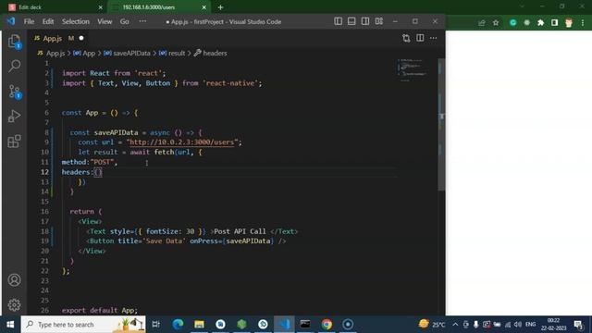Close the unsaved App.js tab dot
This screenshot has height=333, width=592.
tap(81, 38)
